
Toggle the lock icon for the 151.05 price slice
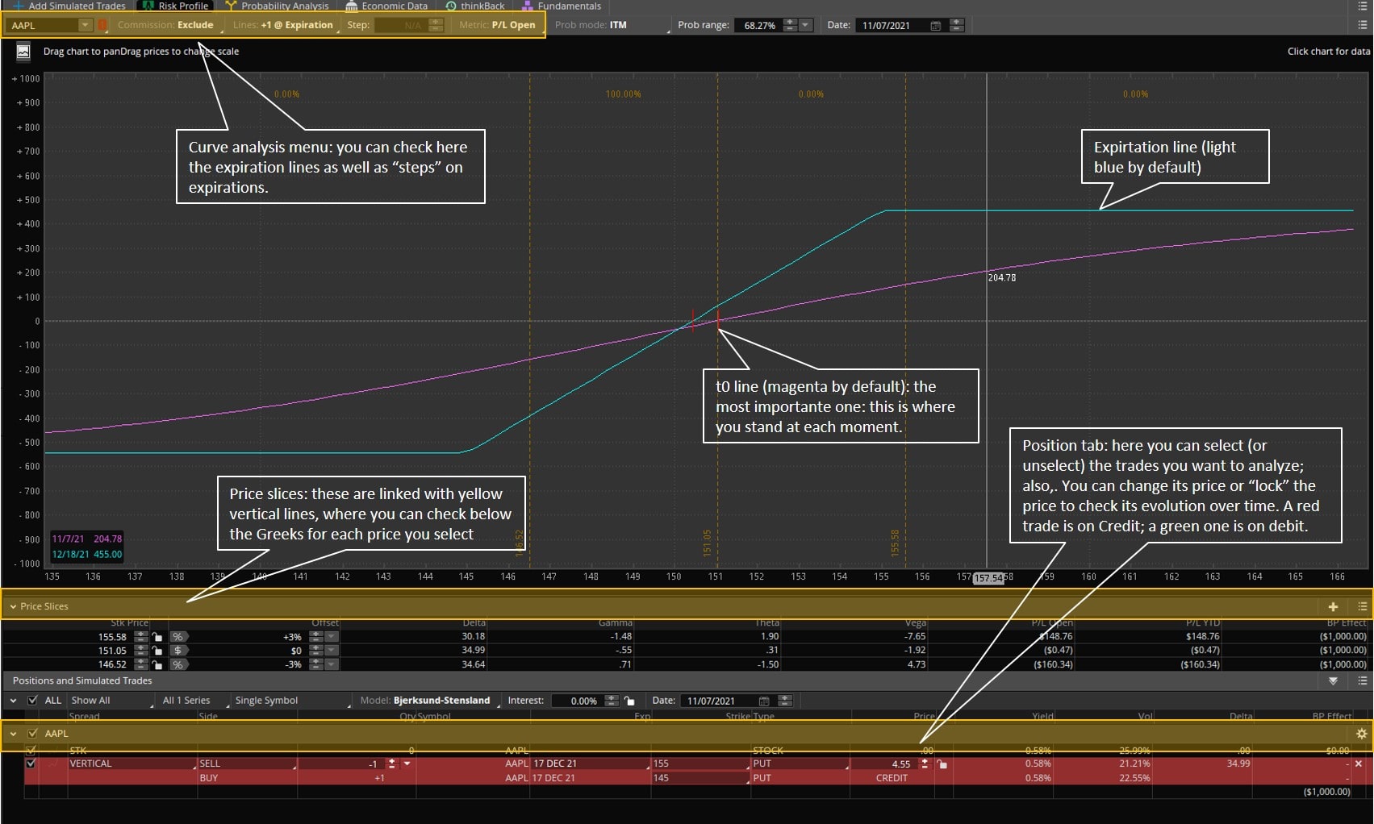click(158, 651)
